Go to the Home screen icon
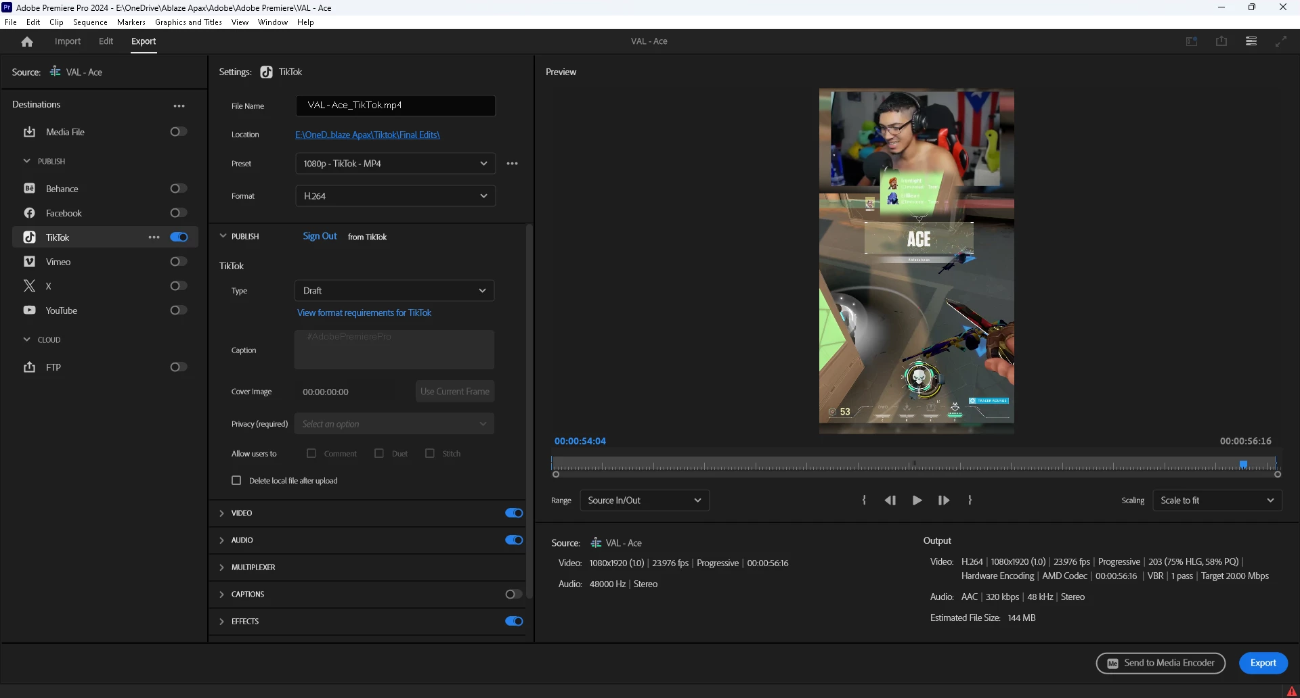 tap(27, 42)
